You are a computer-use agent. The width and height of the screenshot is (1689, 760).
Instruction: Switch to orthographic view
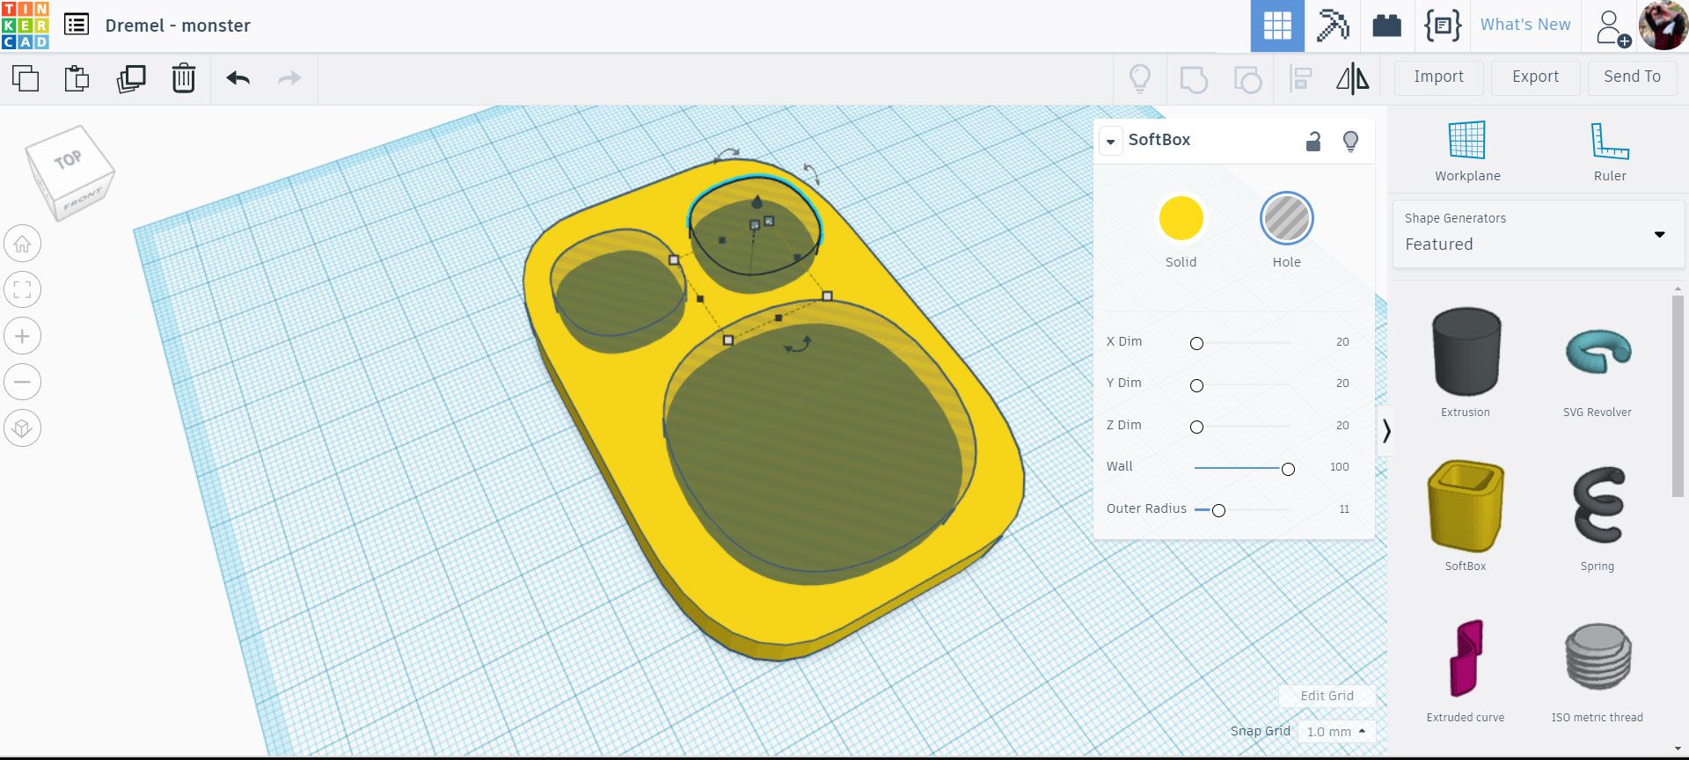[23, 428]
